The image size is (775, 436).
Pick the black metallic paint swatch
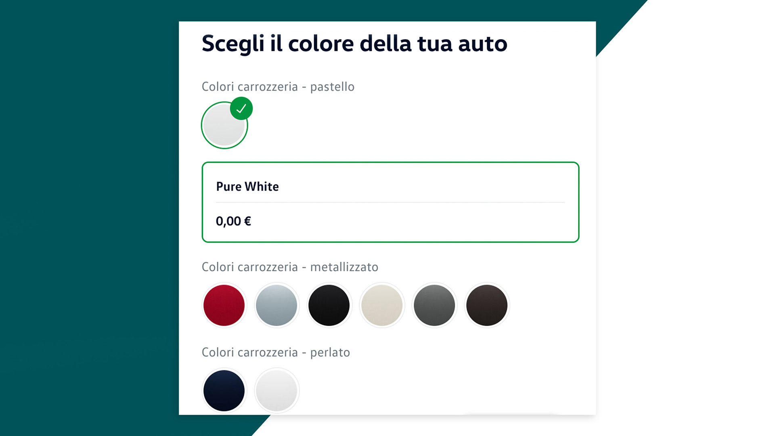click(329, 305)
